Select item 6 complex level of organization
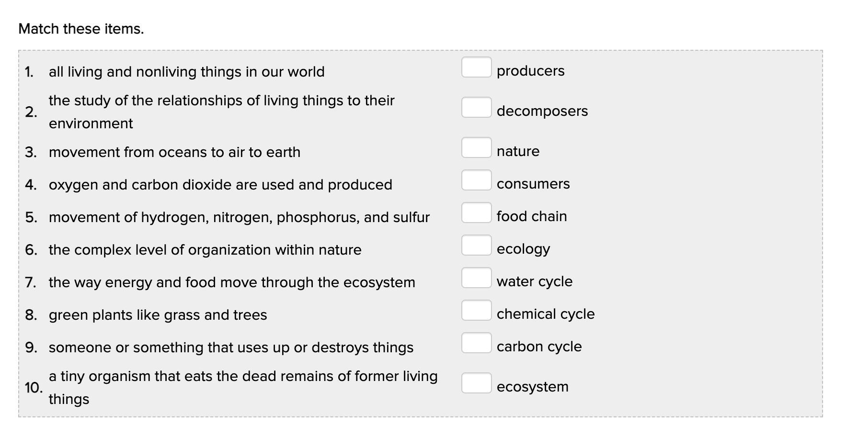The image size is (846, 448). 205,250
